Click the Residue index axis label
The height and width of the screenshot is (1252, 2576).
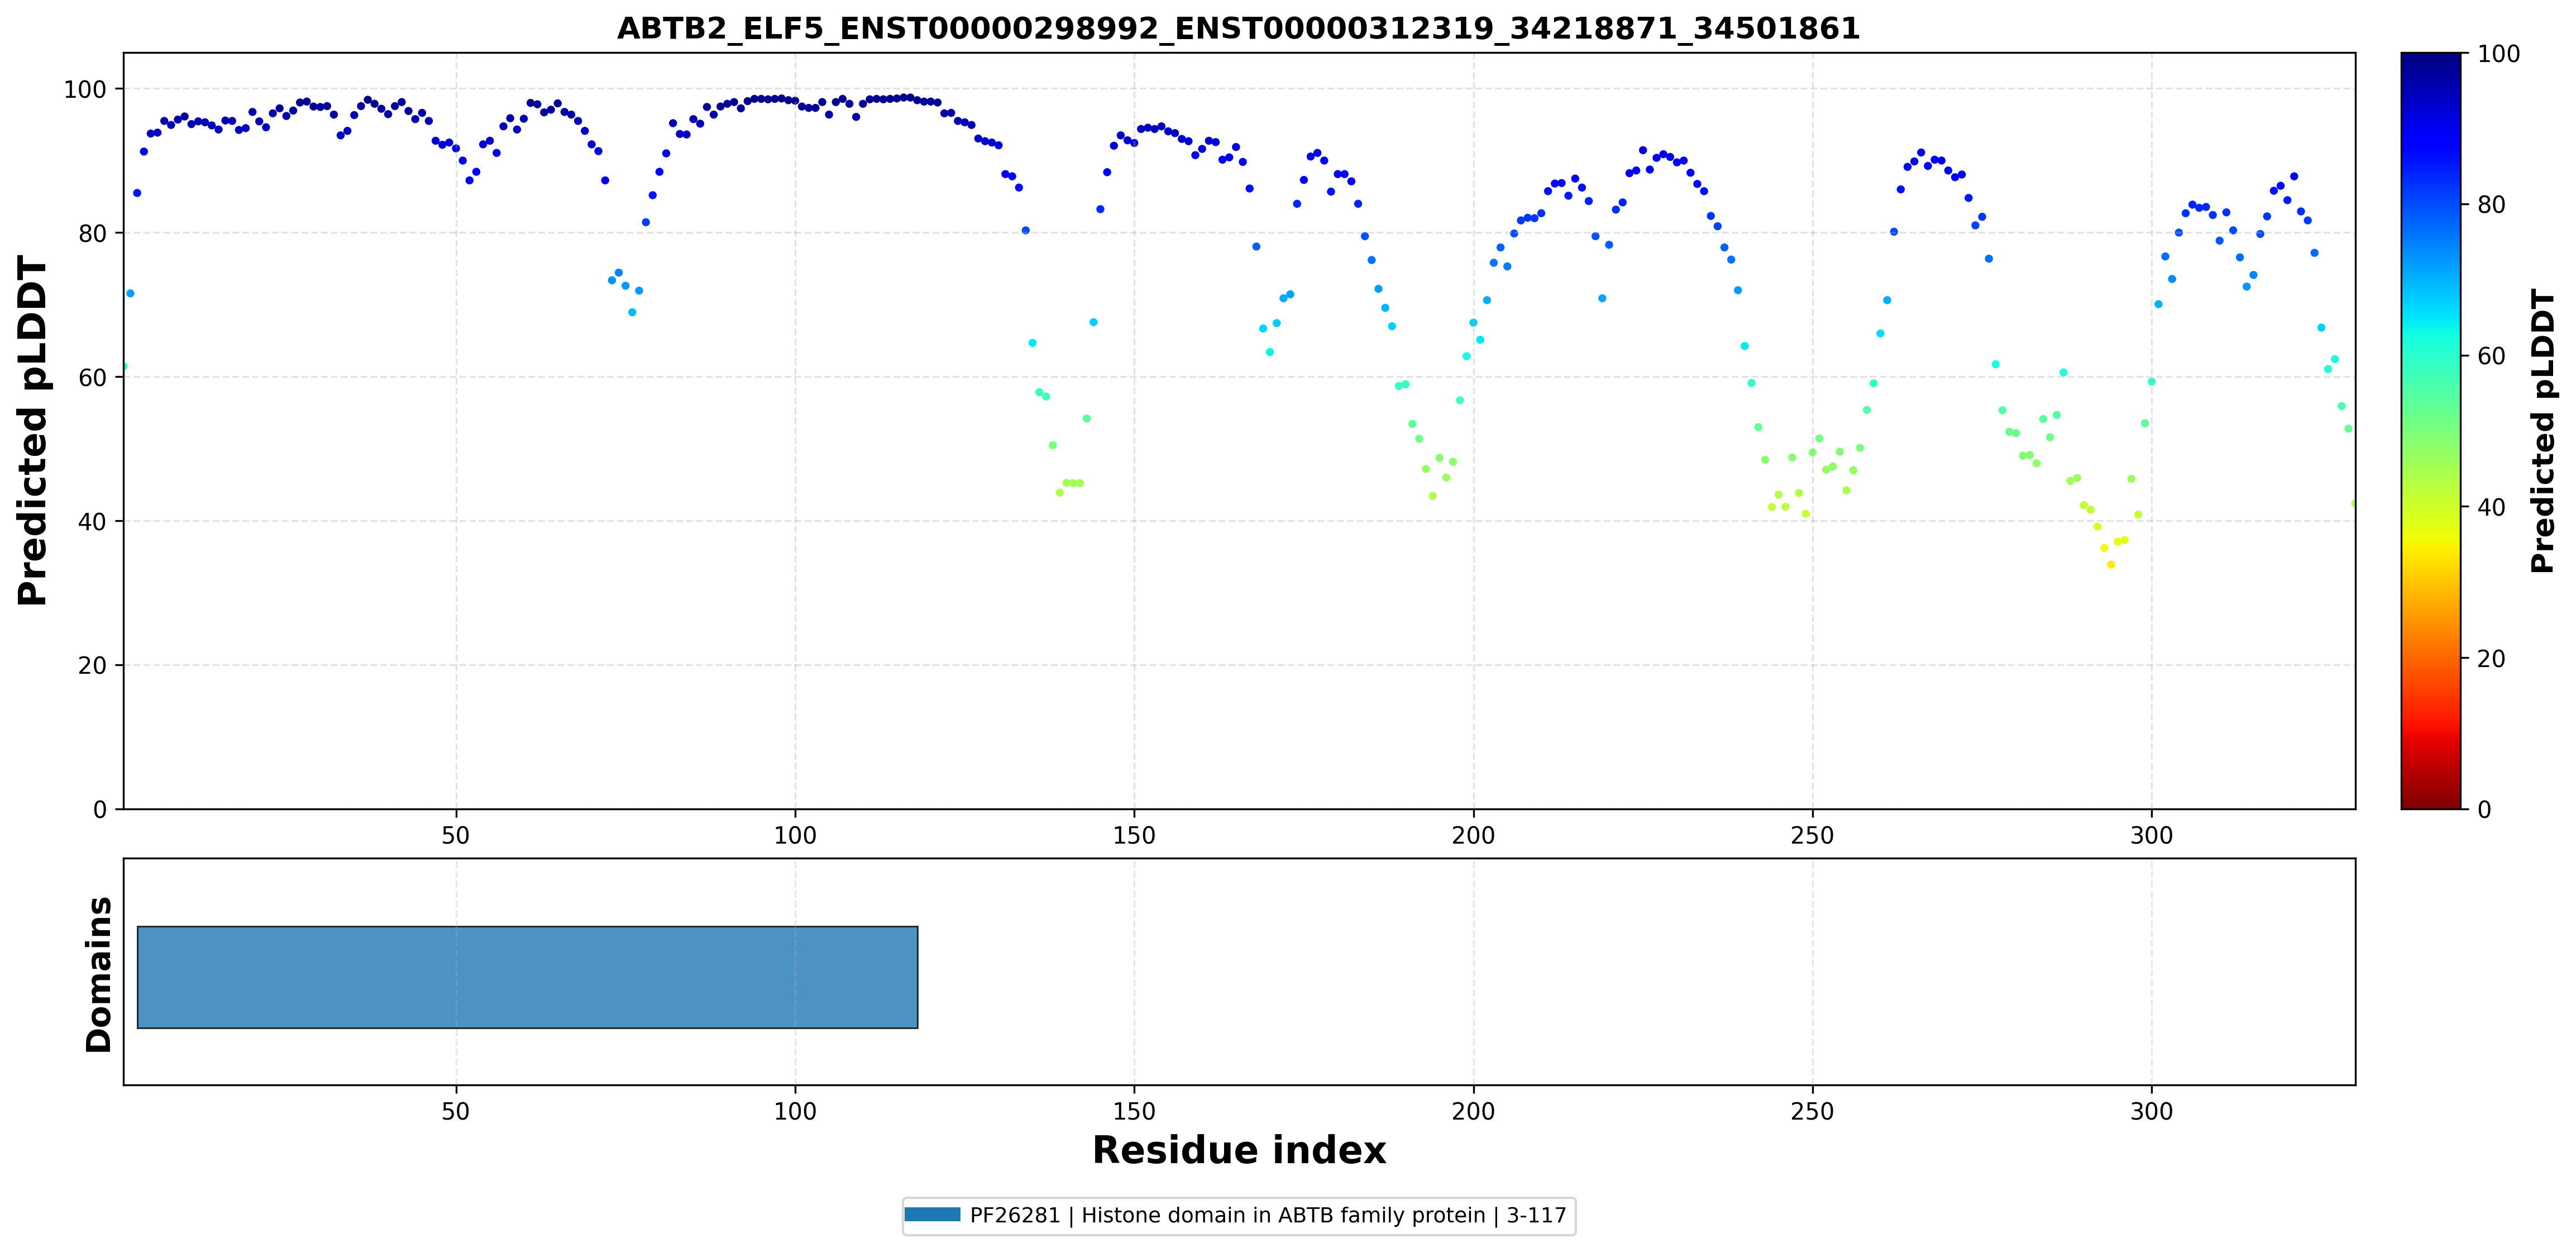pos(1239,1150)
